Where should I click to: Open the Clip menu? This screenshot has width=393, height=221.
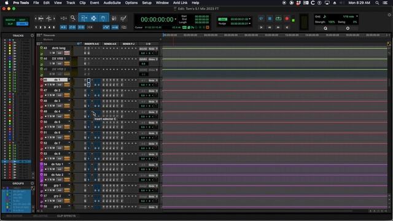[82, 2]
